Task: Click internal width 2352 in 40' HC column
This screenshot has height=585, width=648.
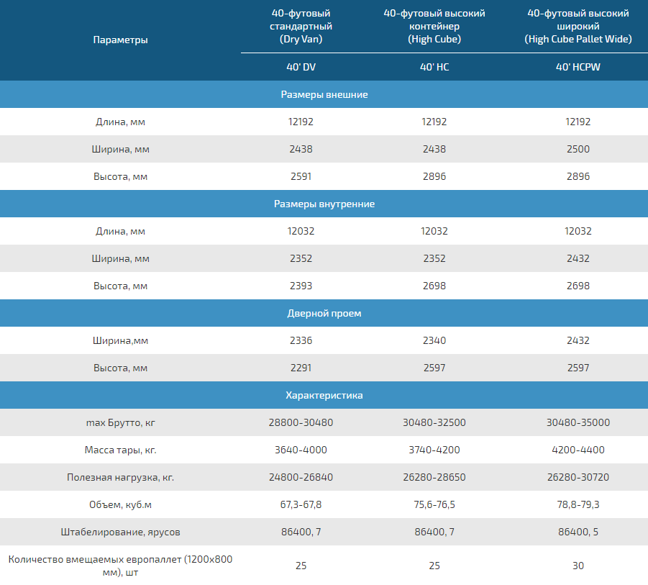Action: tap(434, 258)
